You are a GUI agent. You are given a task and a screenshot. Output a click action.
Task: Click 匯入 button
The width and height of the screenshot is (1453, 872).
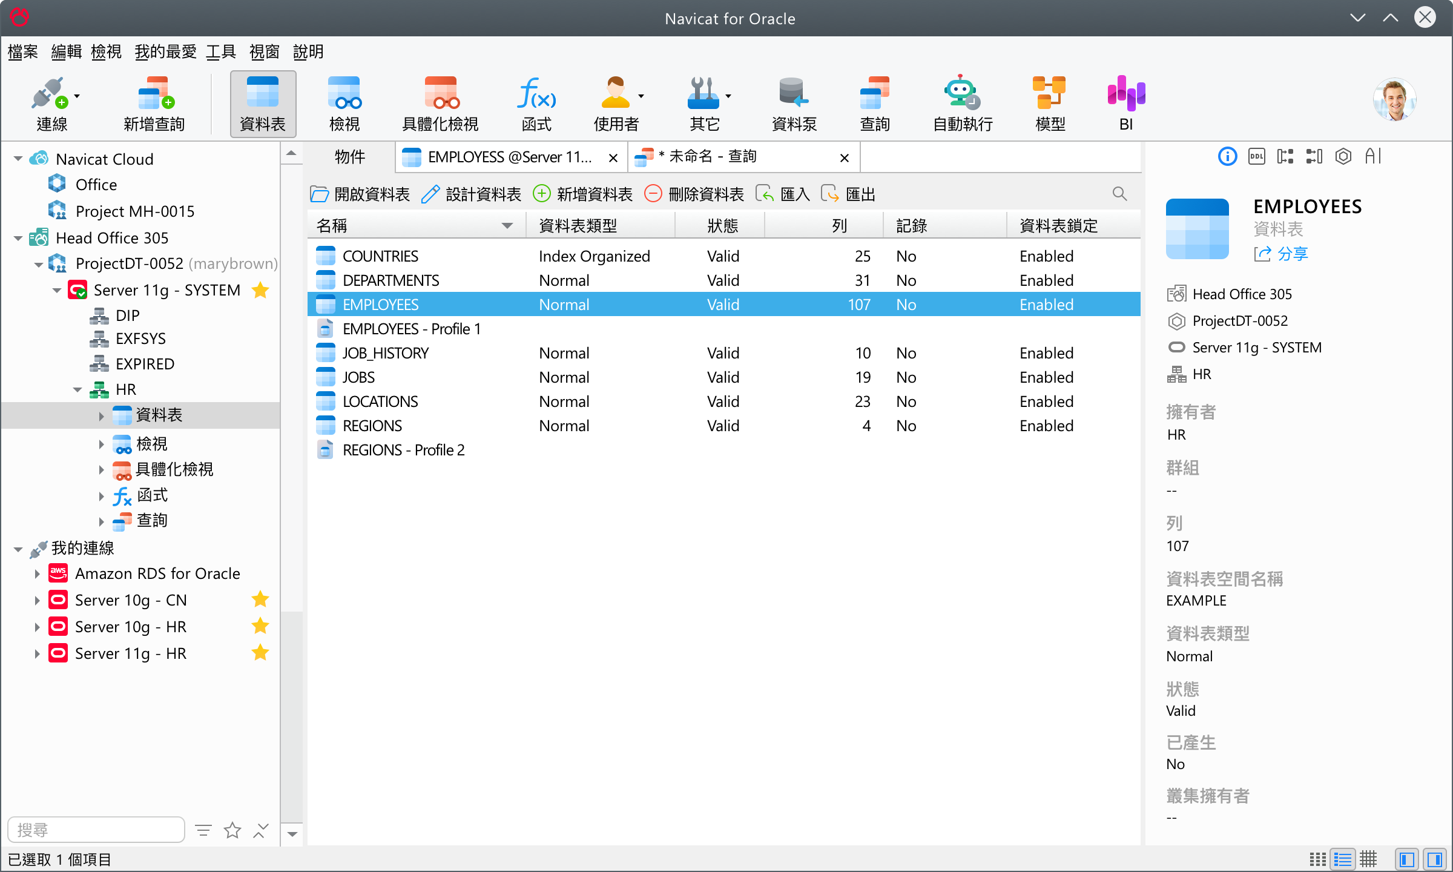pos(782,194)
